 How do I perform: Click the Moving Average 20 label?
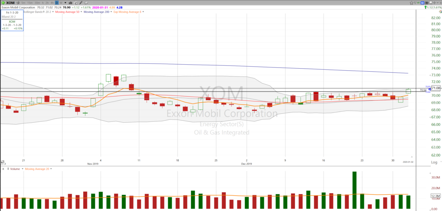[37, 169]
